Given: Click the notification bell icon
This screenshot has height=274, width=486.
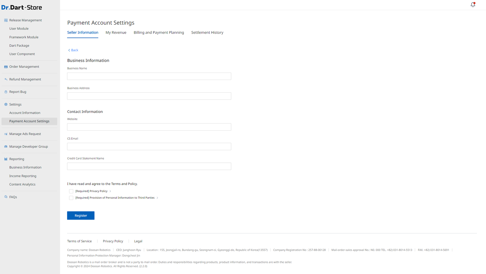Looking at the screenshot, I should (473, 5).
